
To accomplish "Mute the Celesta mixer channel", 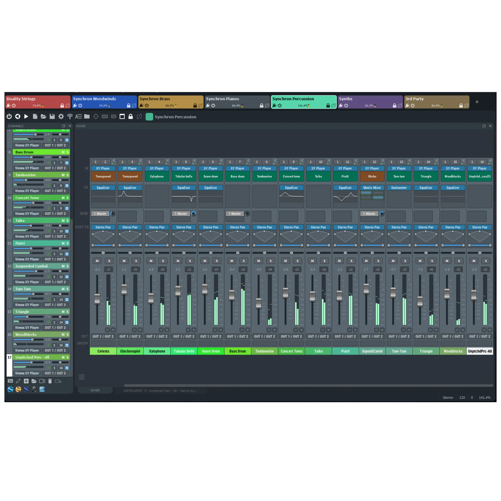I will pos(97,261).
